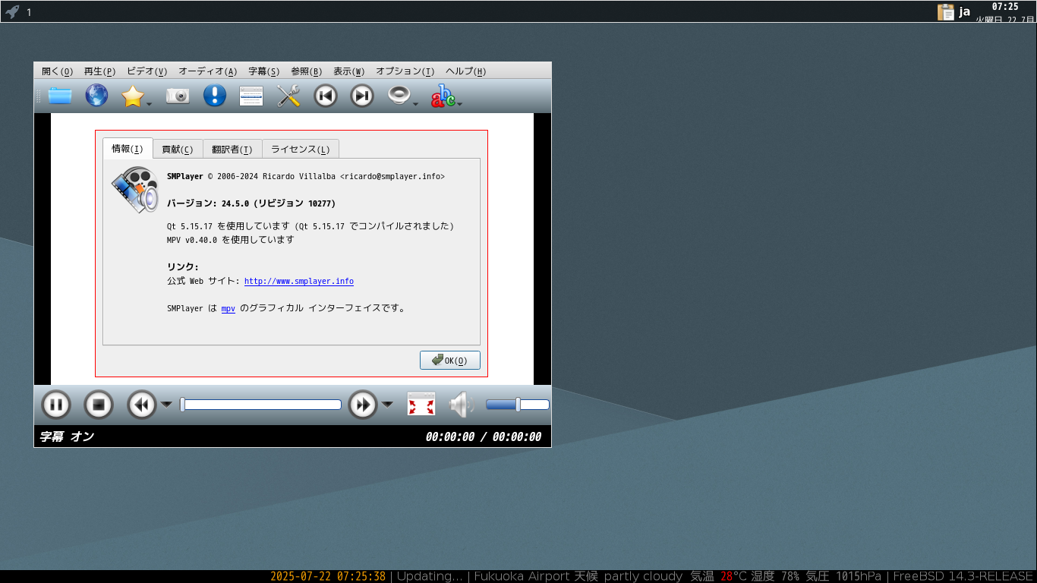The height and width of the screenshot is (583, 1037).
Task: Click the 00:00:00 / 00:00:00 time display
Action: pos(484,436)
